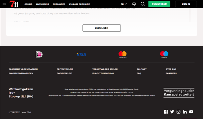Open the Instagram profile icon
Screen dimensions: 203x119
[x=178, y=112]
